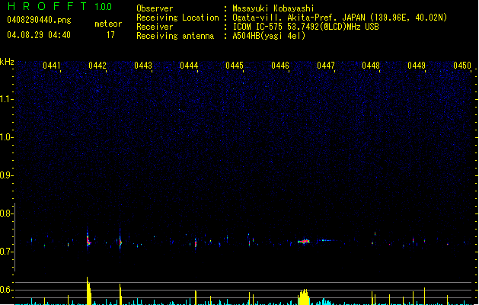Viewport: 479px width, 305px height.
Task: Click the strong meteor echo near 0442
Action: pos(88,239)
